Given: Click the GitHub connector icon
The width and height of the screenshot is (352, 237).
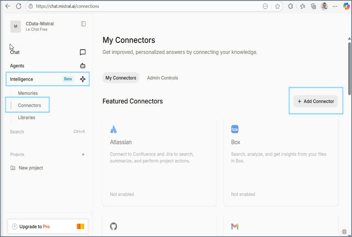Looking at the screenshot, I should coord(113,227).
